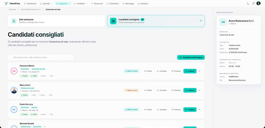Click the Sesso chip in Marco Ferri's row
Image resolution: width=265 pixels, height=128 pixels.
click(x=42, y=95)
